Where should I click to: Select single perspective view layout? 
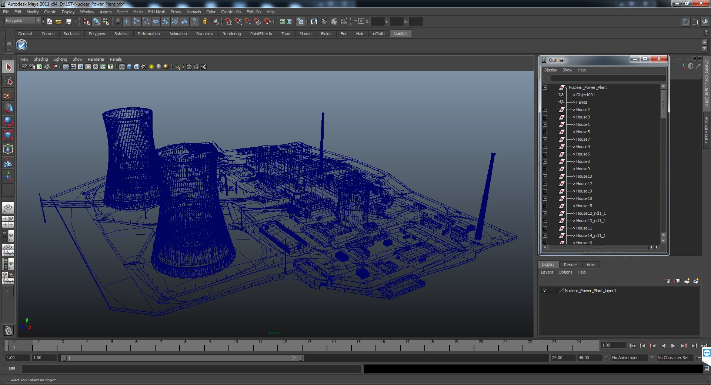point(8,208)
